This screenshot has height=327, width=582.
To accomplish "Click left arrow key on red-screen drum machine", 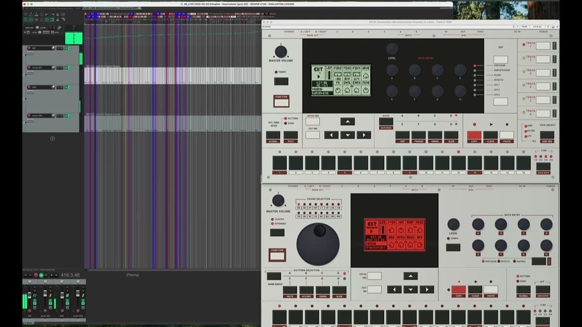I will [x=394, y=290].
